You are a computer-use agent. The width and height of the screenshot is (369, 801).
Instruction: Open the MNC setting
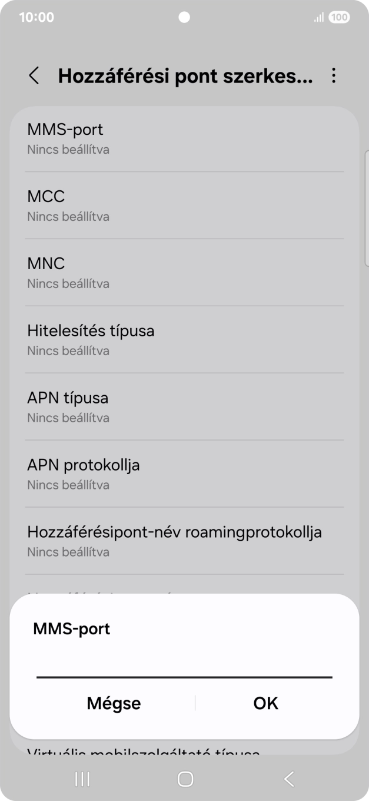(184, 272)
